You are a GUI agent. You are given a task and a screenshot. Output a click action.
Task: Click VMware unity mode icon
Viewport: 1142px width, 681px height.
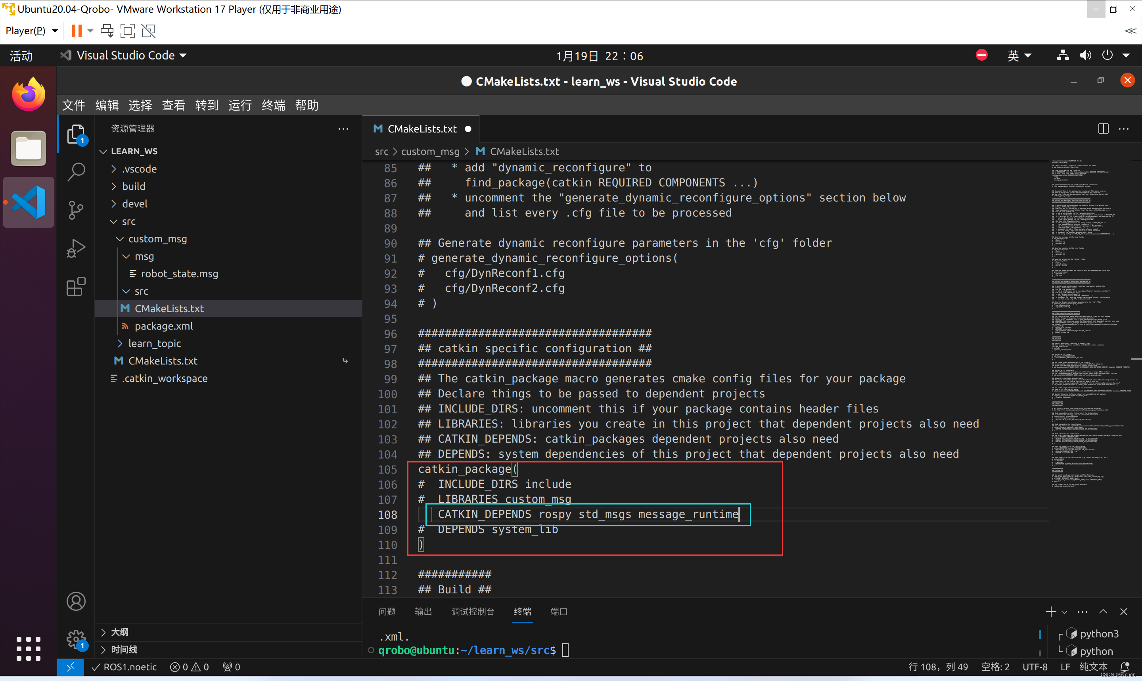[x=148, y=31]
